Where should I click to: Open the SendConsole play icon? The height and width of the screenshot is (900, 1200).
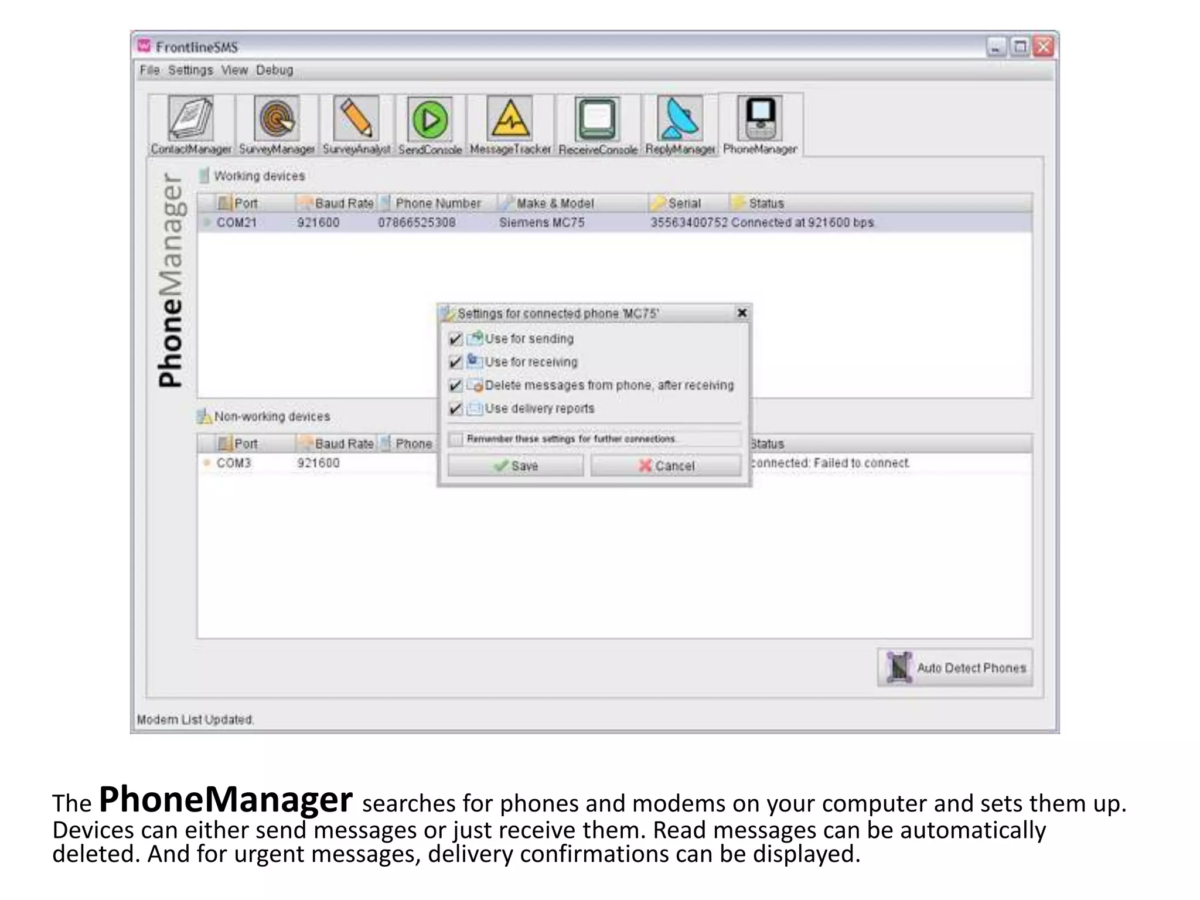pos(430,120)
